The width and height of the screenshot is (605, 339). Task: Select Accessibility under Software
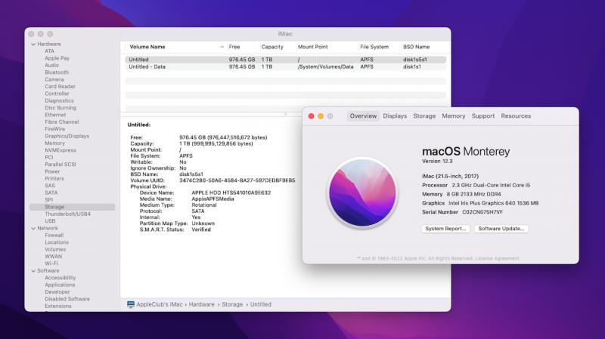60,278
